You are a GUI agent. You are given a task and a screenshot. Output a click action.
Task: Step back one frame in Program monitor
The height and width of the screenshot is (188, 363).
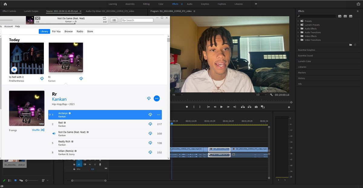pyautogui.click(x=215, y=107)
